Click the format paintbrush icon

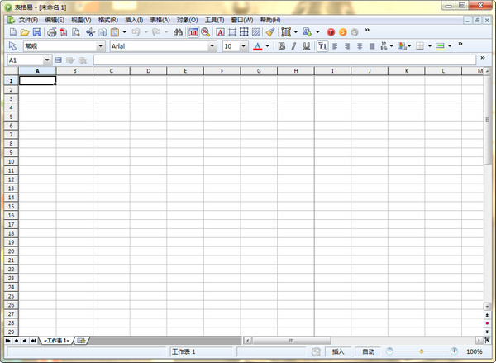click(269, 32)
